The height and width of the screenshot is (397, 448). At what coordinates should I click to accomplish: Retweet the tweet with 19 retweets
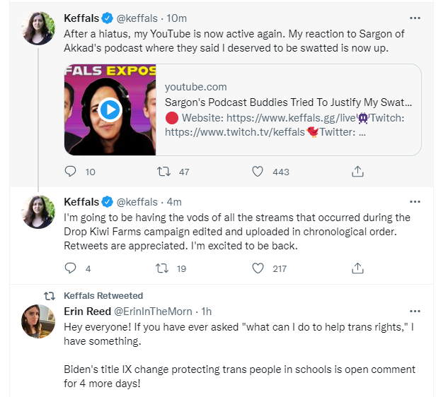click(x=163, y=268)
